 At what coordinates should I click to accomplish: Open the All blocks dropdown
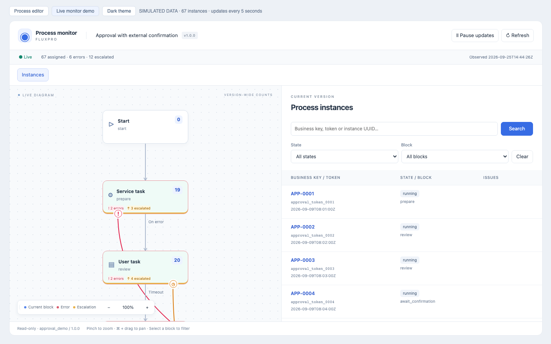(455, 157)
